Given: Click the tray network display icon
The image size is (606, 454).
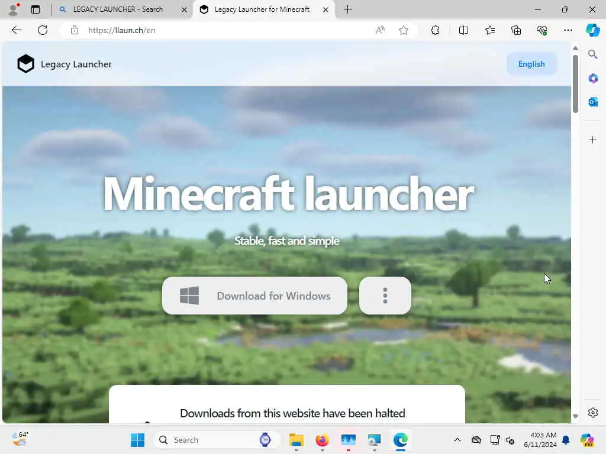Looking at the screenshot, I should tap(495, 440).
